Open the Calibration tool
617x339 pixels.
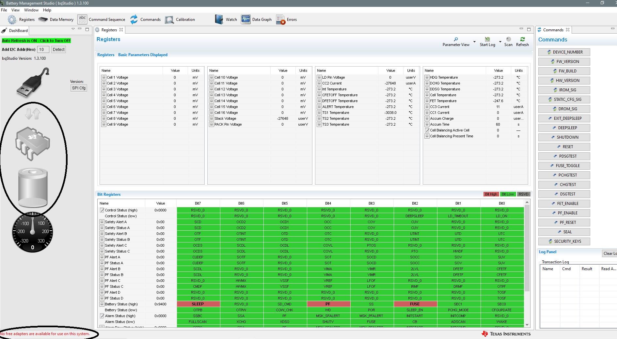(180, 20)
